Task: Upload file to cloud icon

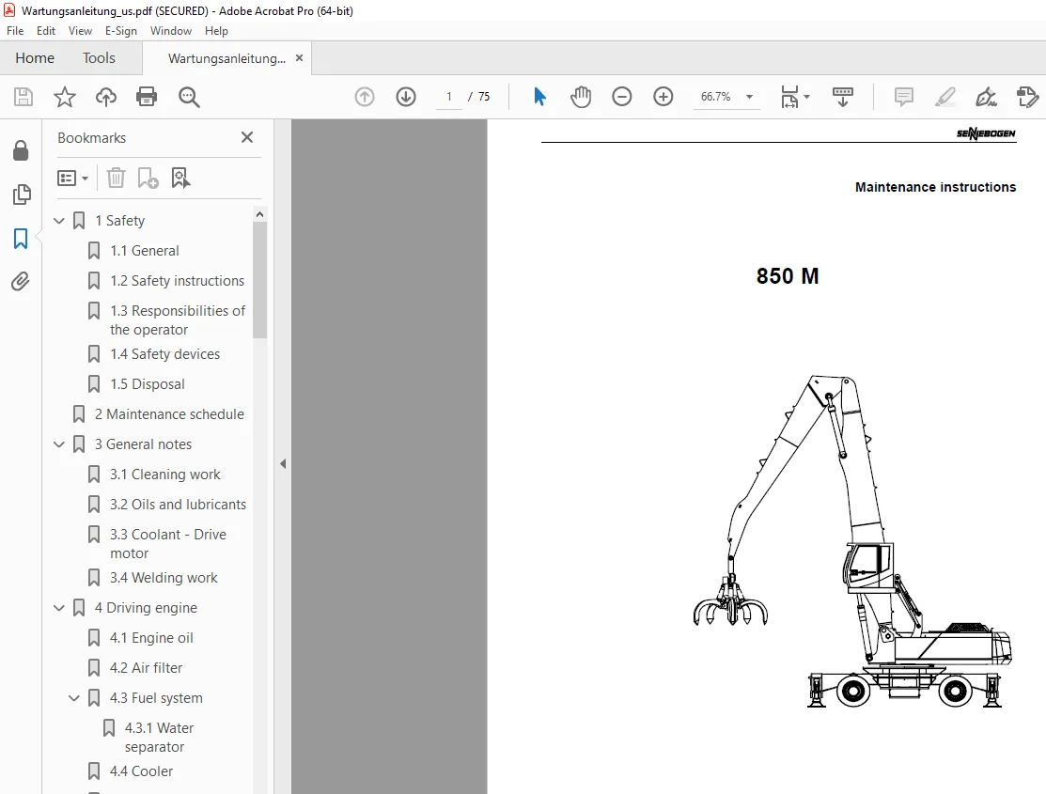Action: pyautogui.click(x=106, y=97)
